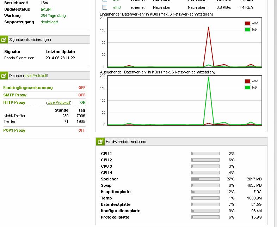
Task: Click the Hardwareinformationen panel icon
Action: pyautogui.click(x=100, y=142)
